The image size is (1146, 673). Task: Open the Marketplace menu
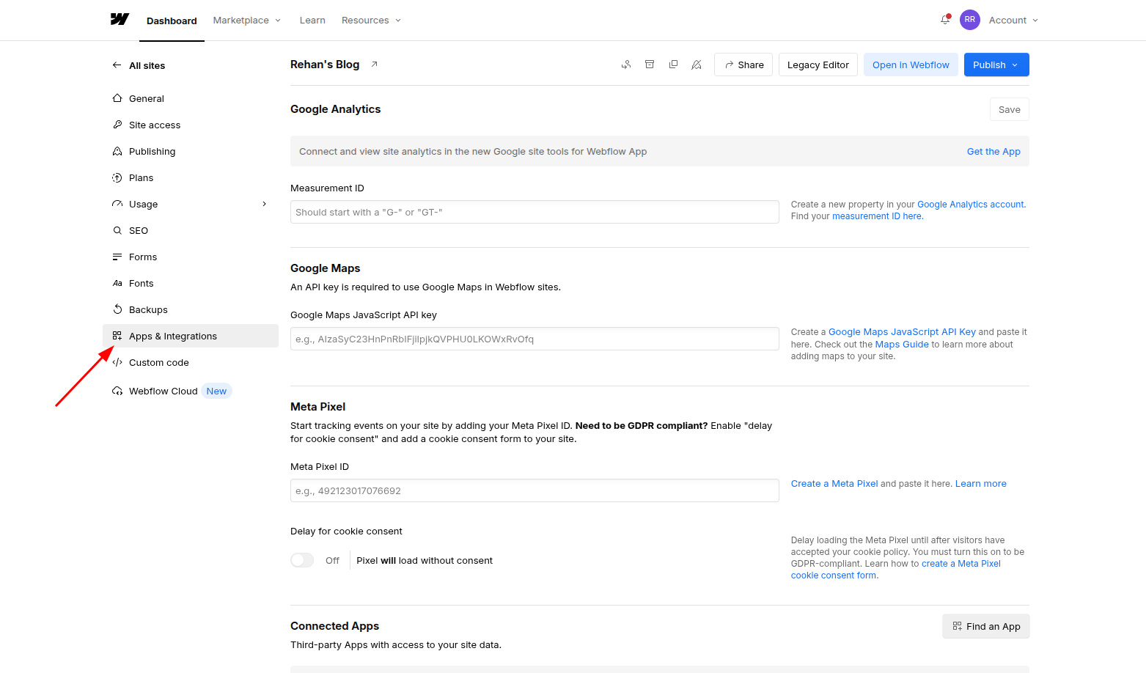point(246,21)
